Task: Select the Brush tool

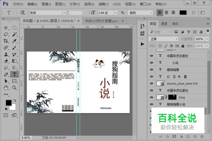Action: pos(14,48)
